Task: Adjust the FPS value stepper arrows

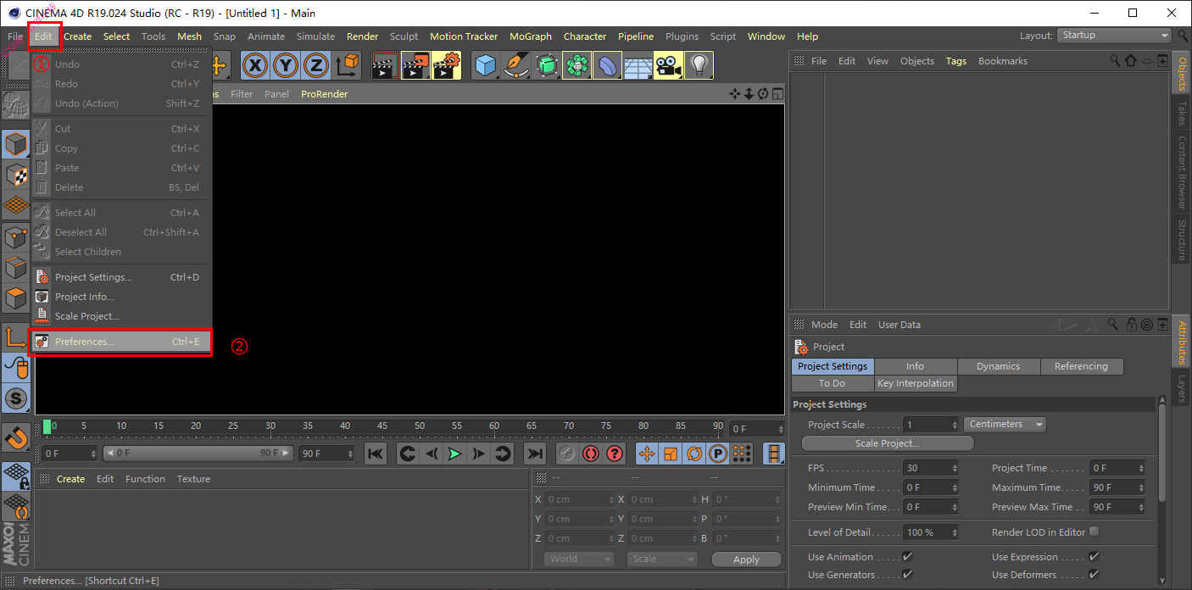Action: click(x=955, y=468)
